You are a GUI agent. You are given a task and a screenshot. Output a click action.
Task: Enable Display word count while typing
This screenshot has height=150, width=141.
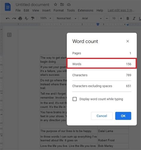pyautogui.click(x=75, y=99)
